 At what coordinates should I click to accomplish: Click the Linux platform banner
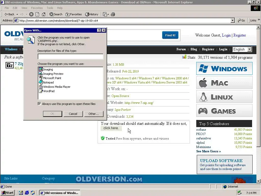pos(224,96)
